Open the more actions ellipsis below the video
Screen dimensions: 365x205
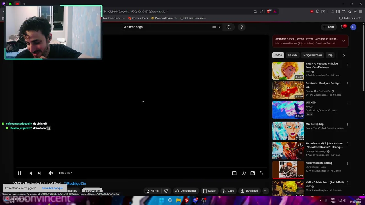click(266, 191)
